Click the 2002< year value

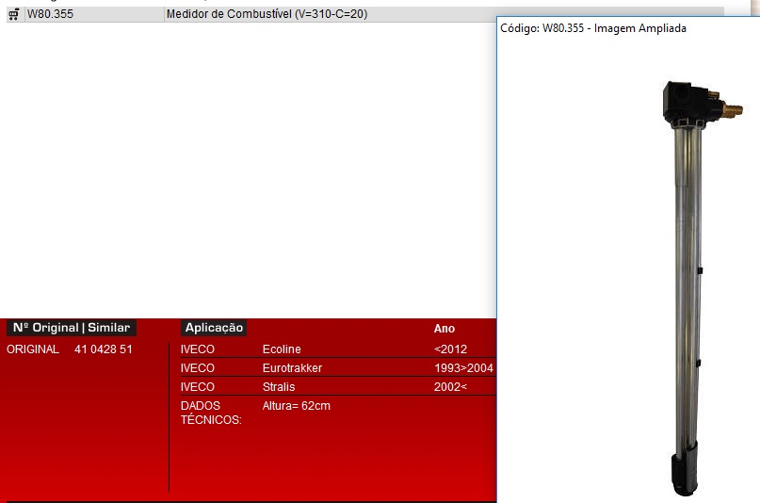450,387
